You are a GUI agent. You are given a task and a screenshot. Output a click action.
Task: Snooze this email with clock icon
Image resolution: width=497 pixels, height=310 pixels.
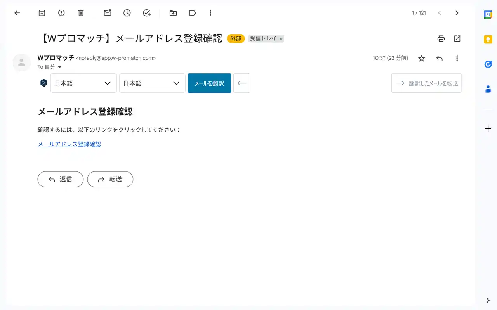coord(127,13)
